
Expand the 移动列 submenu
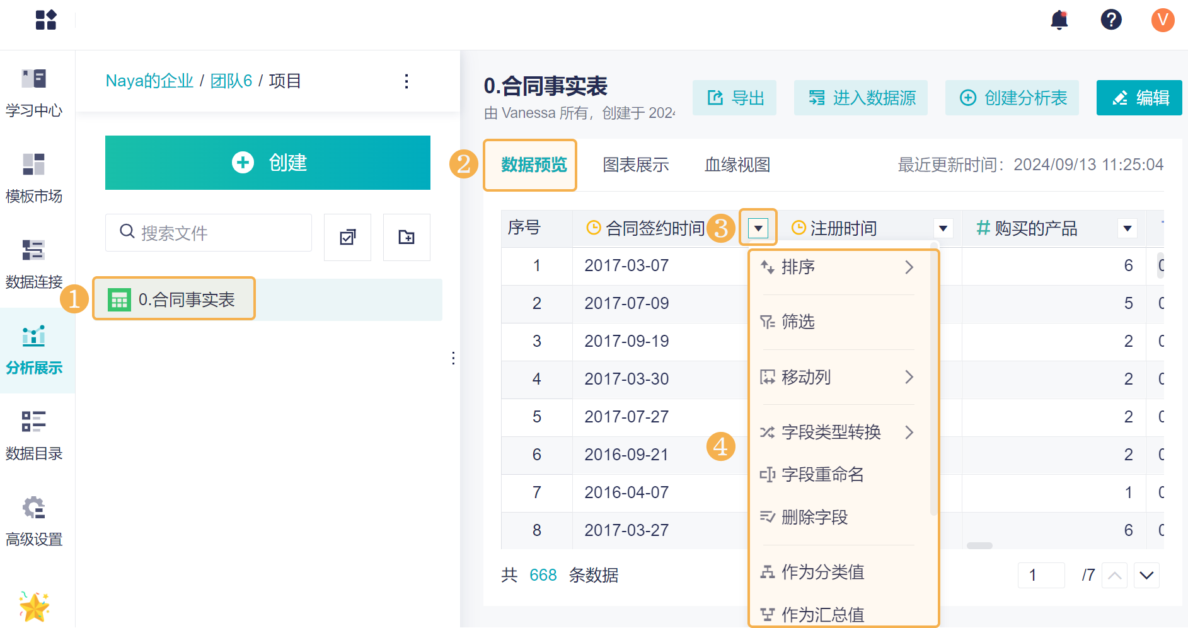909,377
